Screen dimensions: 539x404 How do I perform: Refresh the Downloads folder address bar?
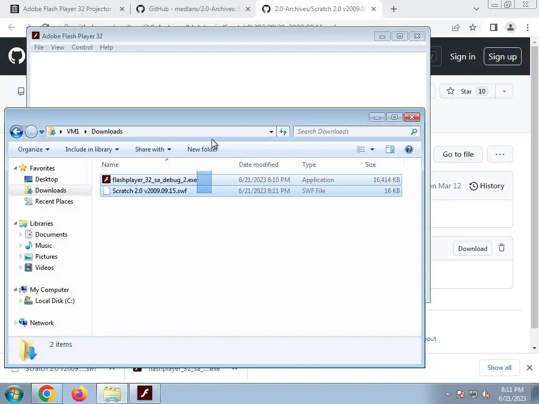point(283,132)
